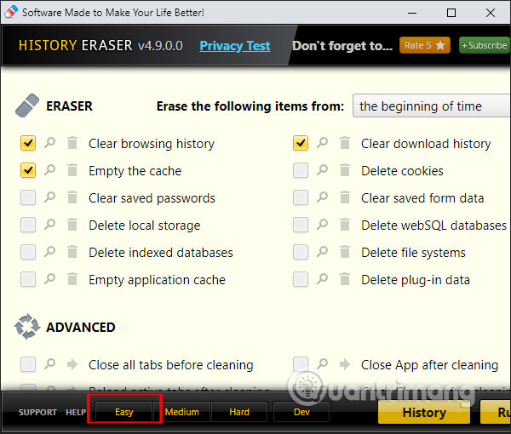This screenshot has height=434, width=511.
Task: Click the ERASER section eraser icon
Action: (x=27, y=106)
